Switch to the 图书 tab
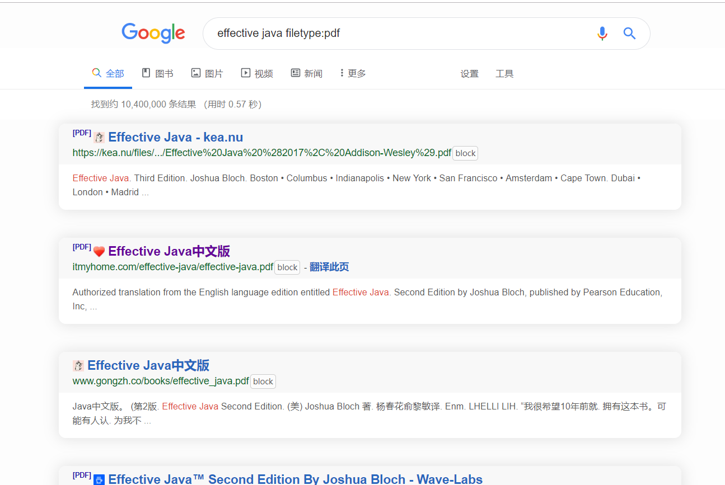 (157, 73)
